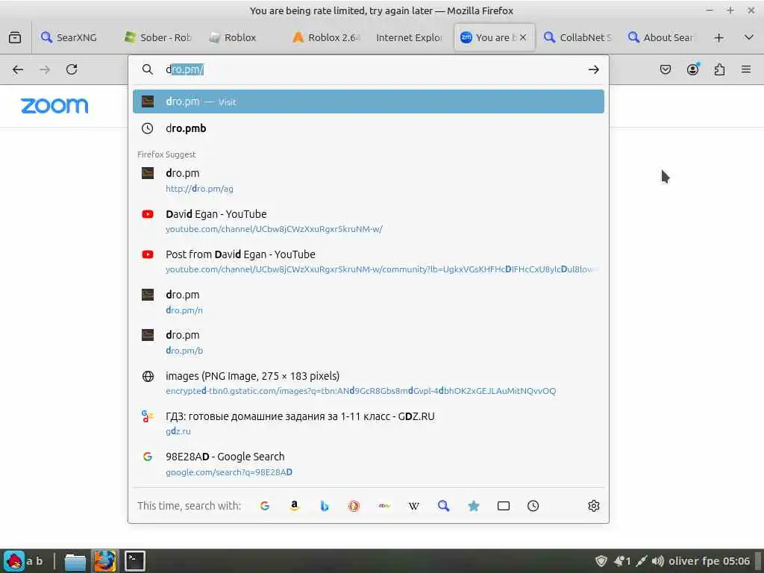Open the Pocket save icon
The image size is (764, 573).
(x=665, y=69)
